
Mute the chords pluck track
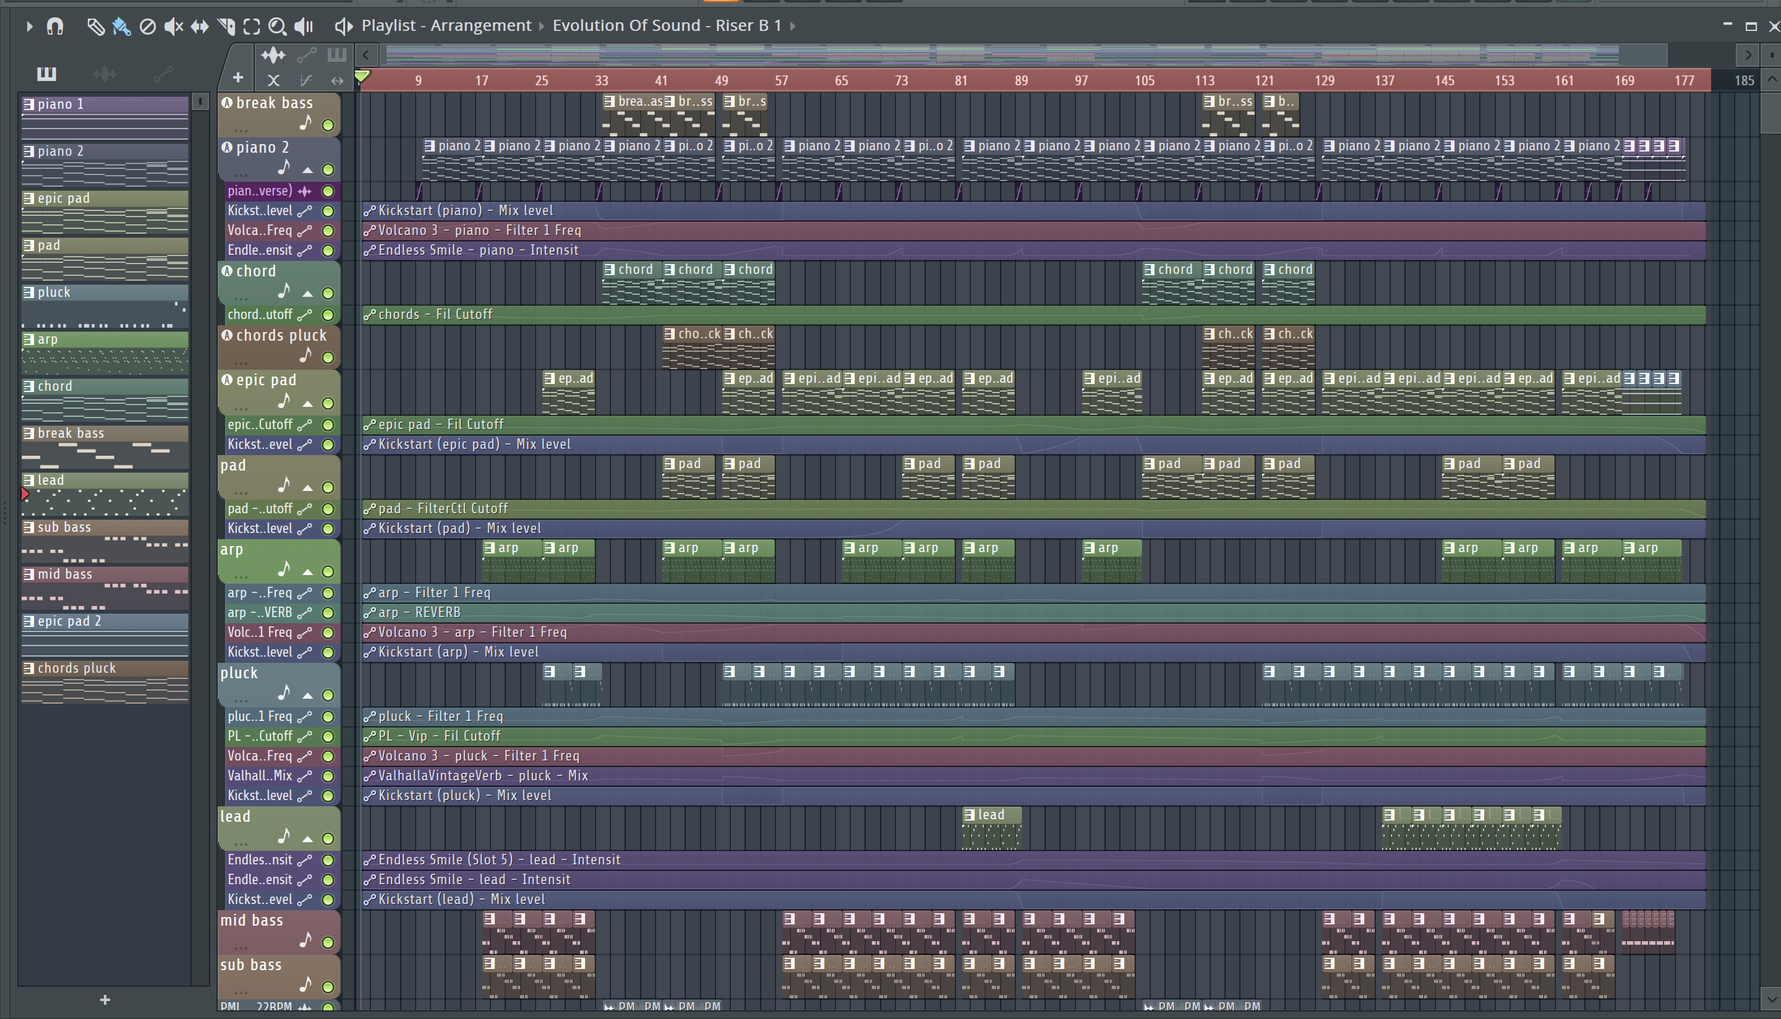328,357
